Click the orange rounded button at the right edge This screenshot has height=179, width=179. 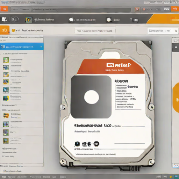(x=176, y=98)
